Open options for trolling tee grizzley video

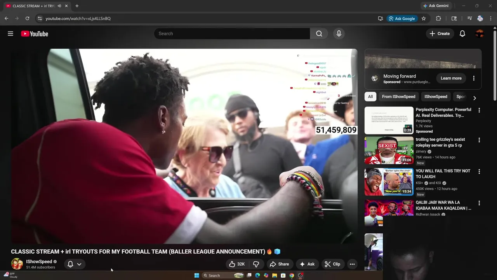click(x=479, y=140)
